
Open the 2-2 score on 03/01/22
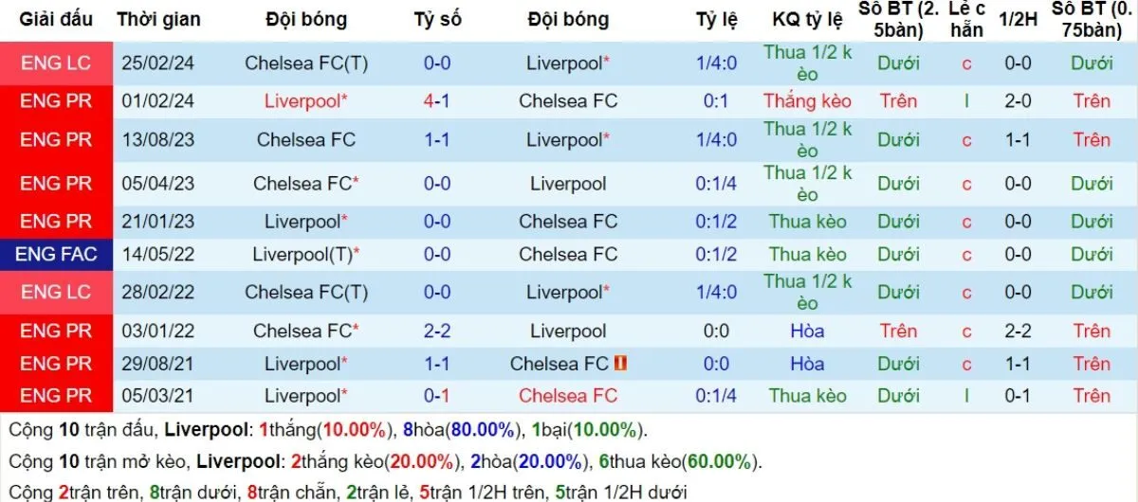tap(437, 331)
